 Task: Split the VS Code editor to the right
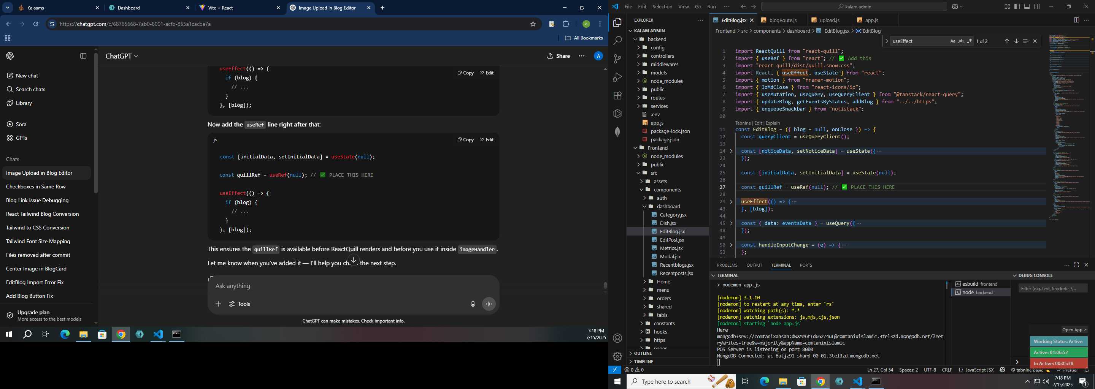click(1076, 20)
